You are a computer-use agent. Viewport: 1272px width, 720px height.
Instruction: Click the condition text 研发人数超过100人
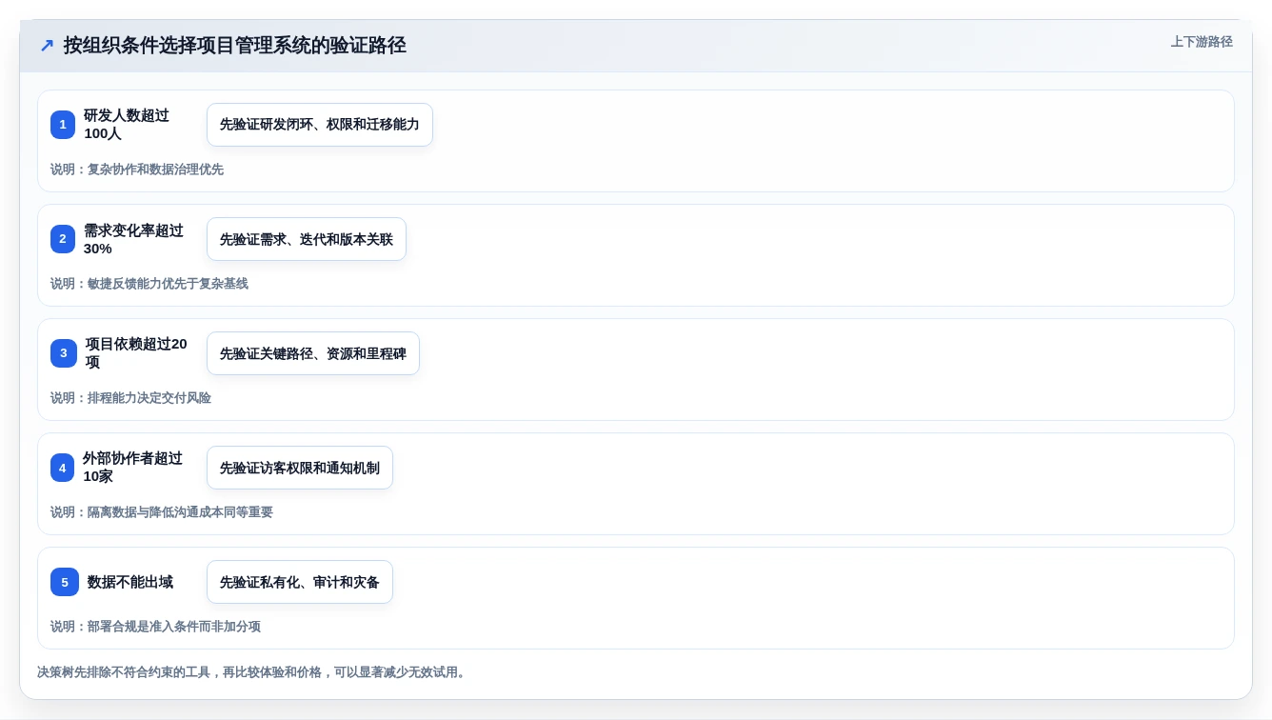(x=127, y=125)
